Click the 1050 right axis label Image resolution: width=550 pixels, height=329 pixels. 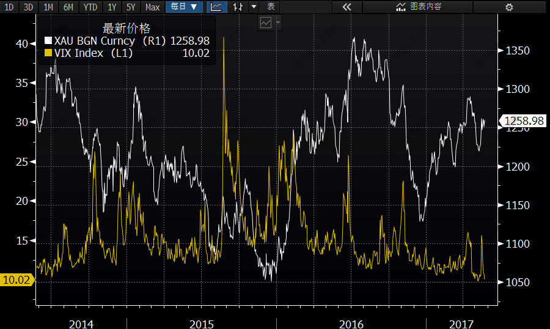coord(518,283)
